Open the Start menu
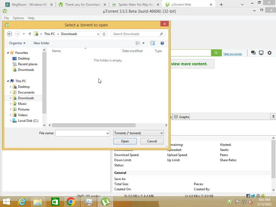Screen dimensions: 276x207 coord(6,202)
